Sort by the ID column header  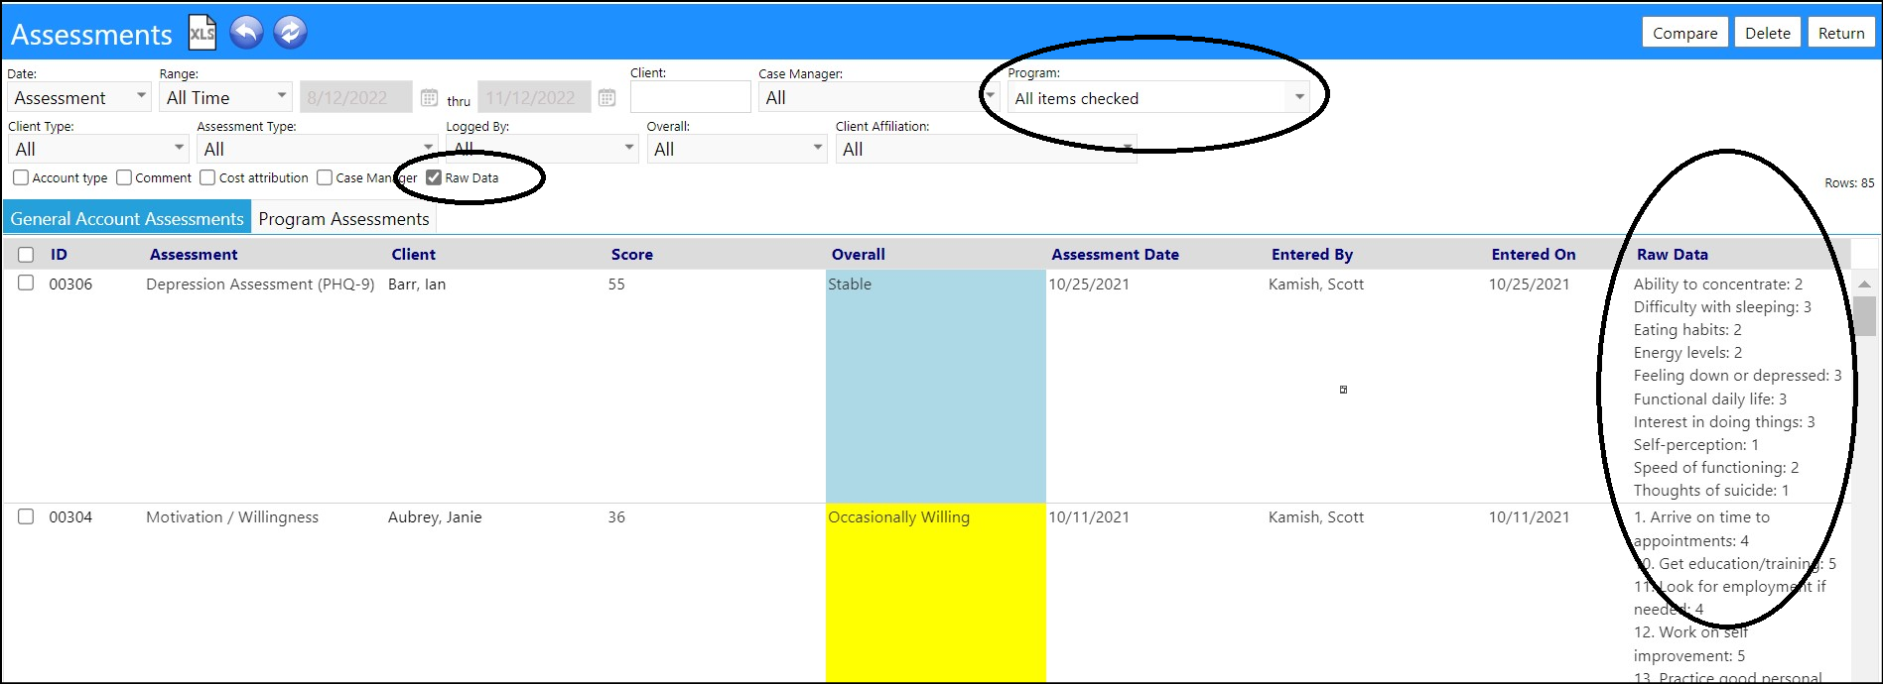(x=59, y=255)
